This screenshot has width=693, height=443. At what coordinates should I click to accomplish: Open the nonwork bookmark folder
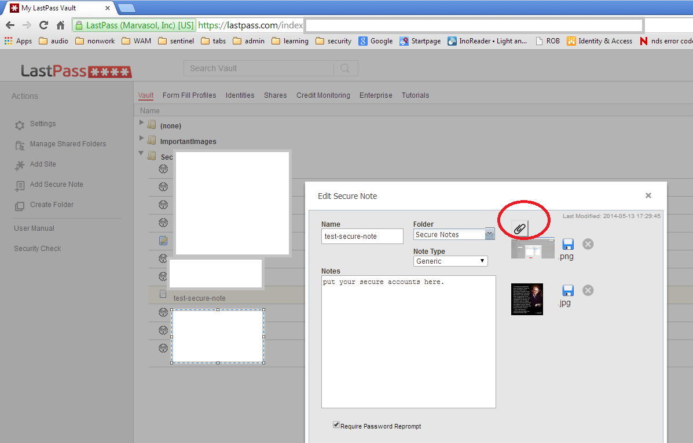pos(95,41)
